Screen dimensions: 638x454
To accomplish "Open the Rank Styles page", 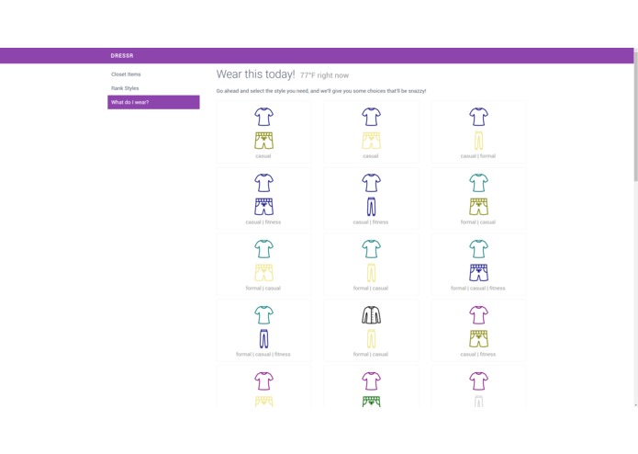I will [x=125, y=88].
